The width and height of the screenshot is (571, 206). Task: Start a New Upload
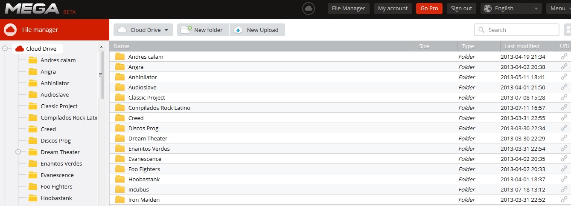[x=257, y=30]
